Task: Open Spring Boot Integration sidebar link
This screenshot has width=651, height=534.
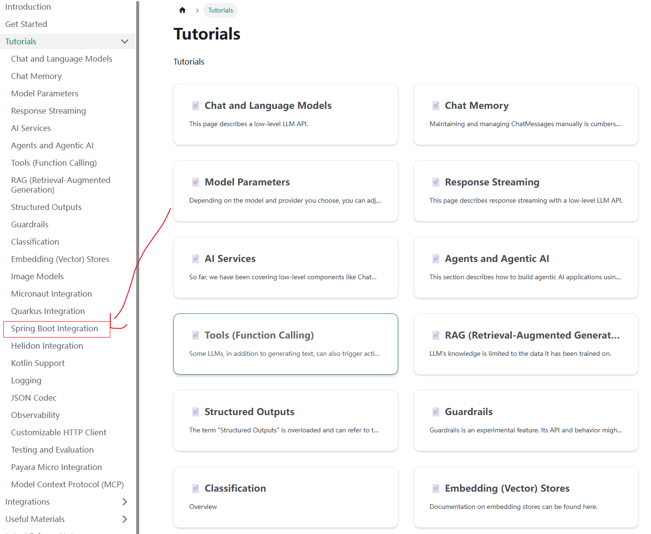Action: tap(54, 328)
